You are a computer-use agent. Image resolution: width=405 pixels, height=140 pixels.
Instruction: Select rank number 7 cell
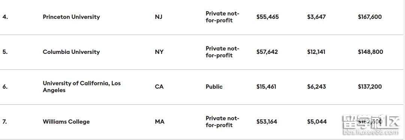pyautogui.click(x=5, y=122)
